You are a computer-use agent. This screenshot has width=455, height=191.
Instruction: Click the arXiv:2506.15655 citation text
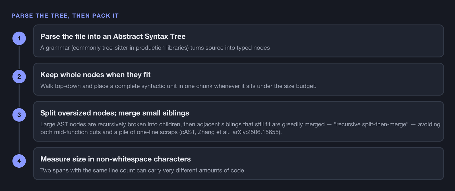point(256,132)
